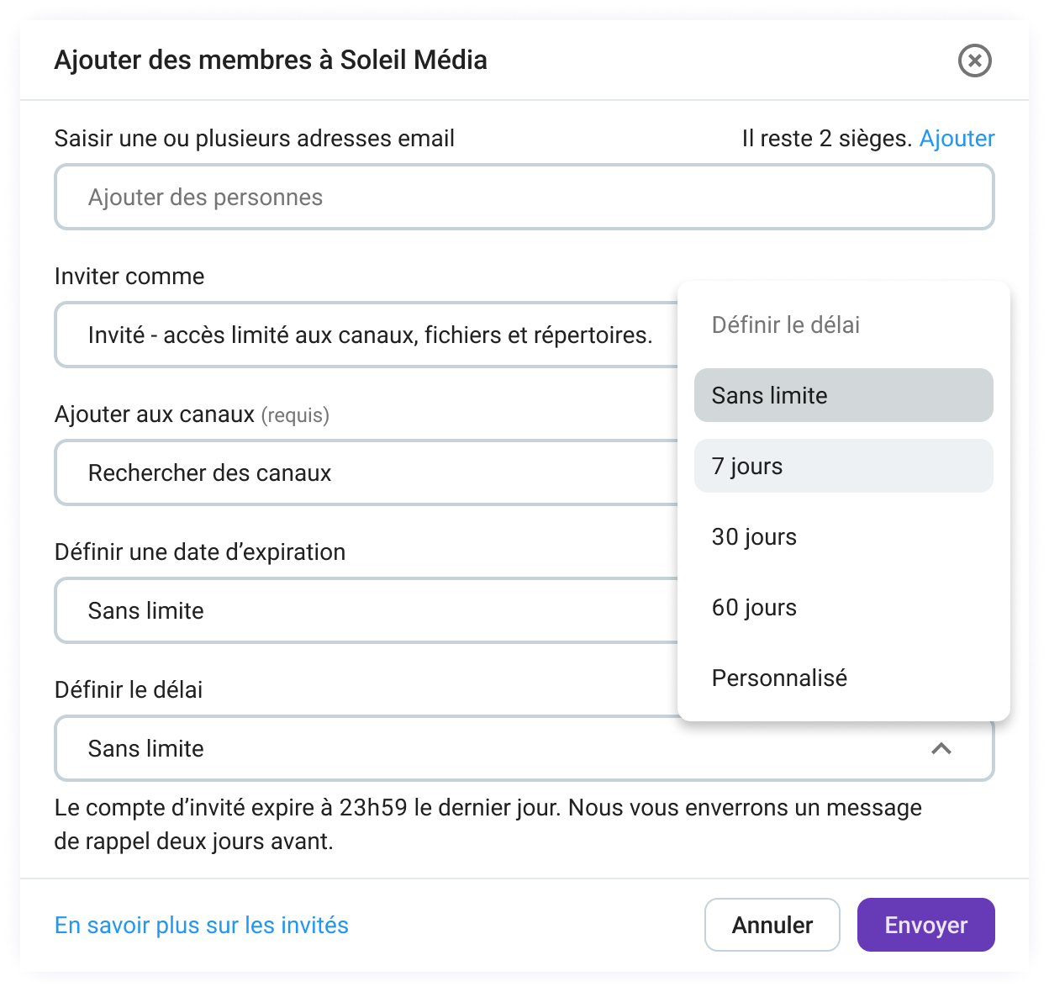Open the Inviter comme role dropdown

(x=370, y=335)
